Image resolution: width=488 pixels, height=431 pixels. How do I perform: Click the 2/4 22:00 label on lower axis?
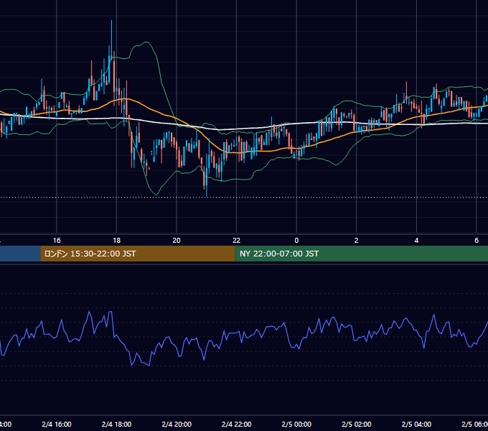coord(237,424)
